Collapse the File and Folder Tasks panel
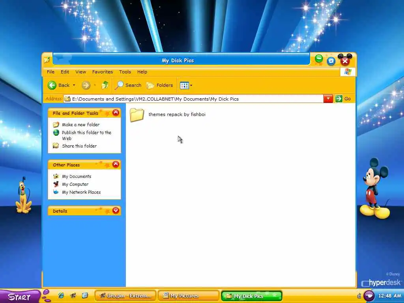This screenshot has width=404, height=303. 116,112
